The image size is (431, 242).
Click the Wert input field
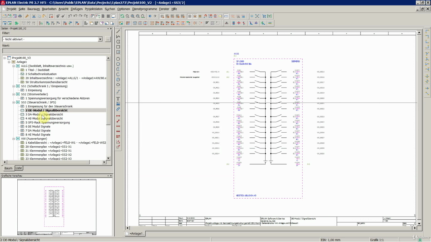pyautogui.click(x=56, y=51)
